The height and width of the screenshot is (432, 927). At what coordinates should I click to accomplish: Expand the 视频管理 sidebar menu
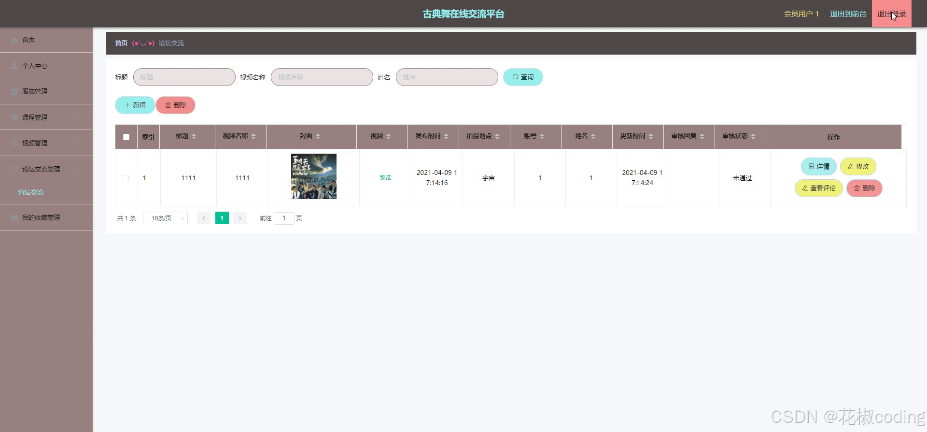pyautogui.click(x=46, y=143)
